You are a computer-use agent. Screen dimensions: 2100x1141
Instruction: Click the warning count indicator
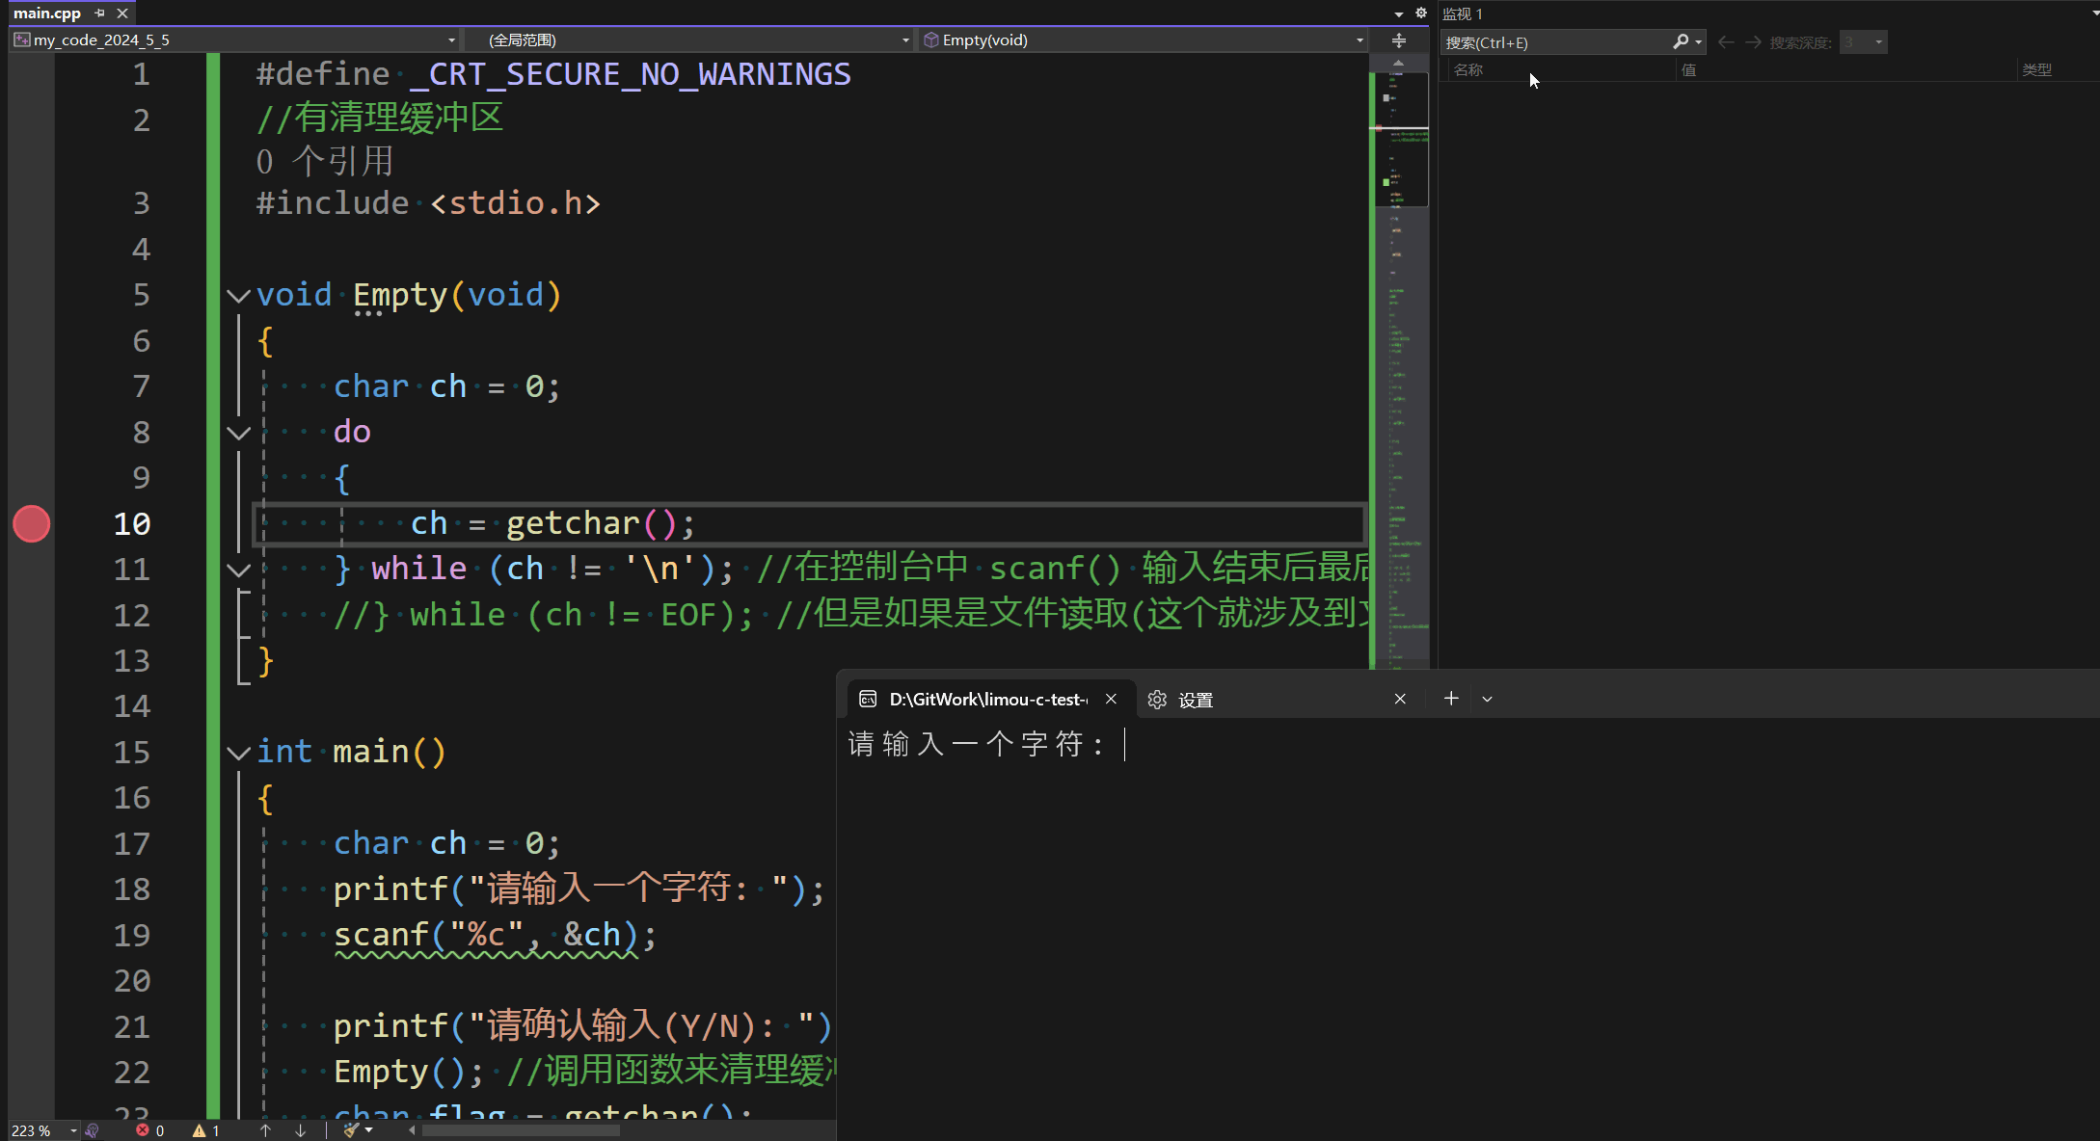[x=205, y=1130]
